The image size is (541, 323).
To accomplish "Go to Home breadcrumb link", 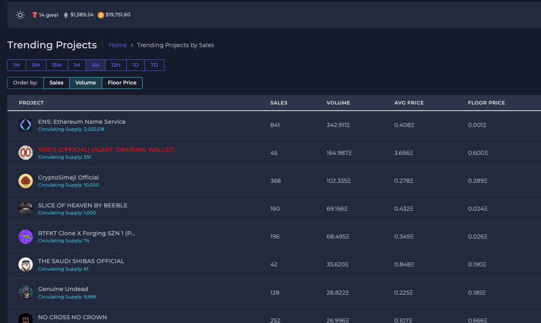I will point(118,45).
